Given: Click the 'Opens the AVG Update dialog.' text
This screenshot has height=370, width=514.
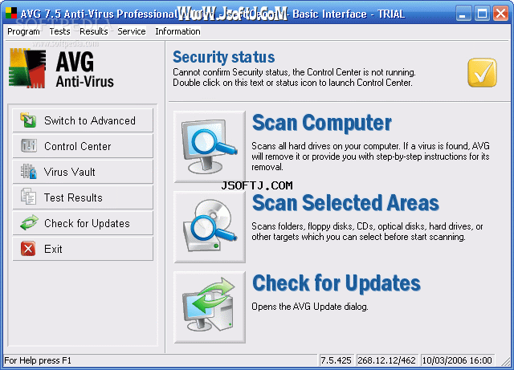Looking at the screenshot, I should coord(310,307).
